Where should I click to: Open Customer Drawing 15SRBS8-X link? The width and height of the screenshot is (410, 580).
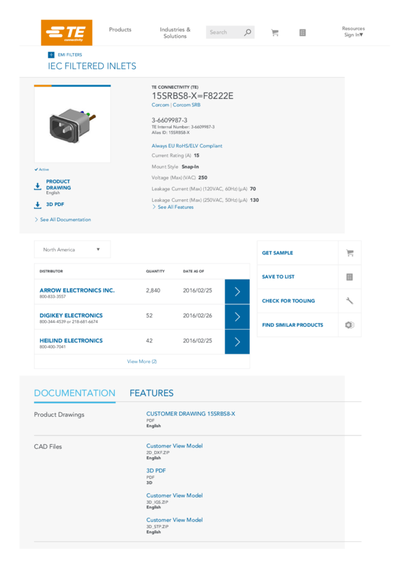pyautogui.click(x=191, y=414)
